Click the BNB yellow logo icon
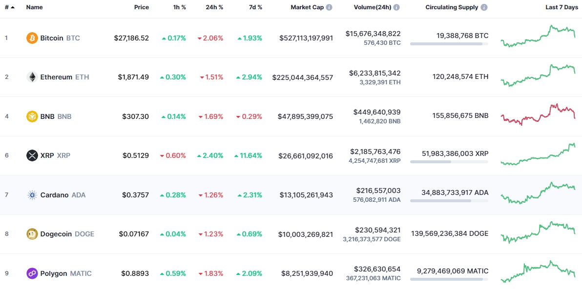582x289 pixels. [x=32, y=116]
